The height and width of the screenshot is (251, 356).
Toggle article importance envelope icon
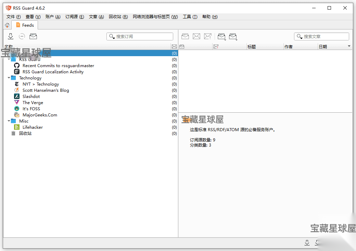click(x=208, y=36)
